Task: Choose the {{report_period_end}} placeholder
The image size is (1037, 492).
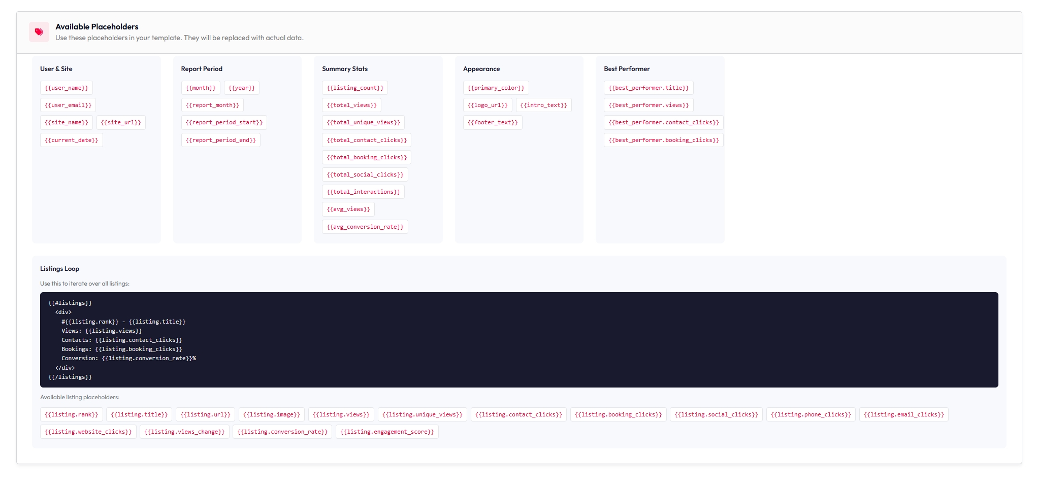Action: [221, 140]
